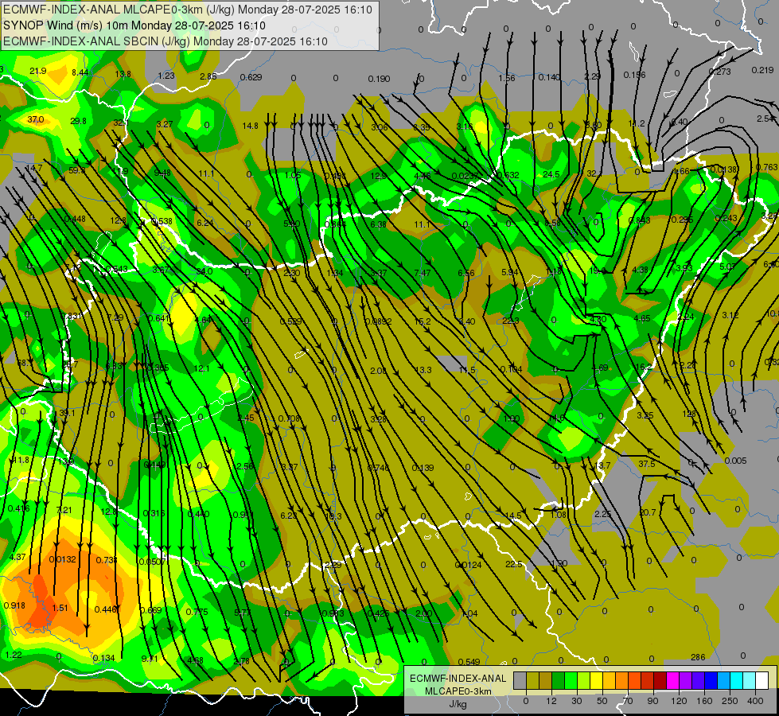Choose the white legend swatch
This screenshot has height=716, width=779.
tap(762, 680)
